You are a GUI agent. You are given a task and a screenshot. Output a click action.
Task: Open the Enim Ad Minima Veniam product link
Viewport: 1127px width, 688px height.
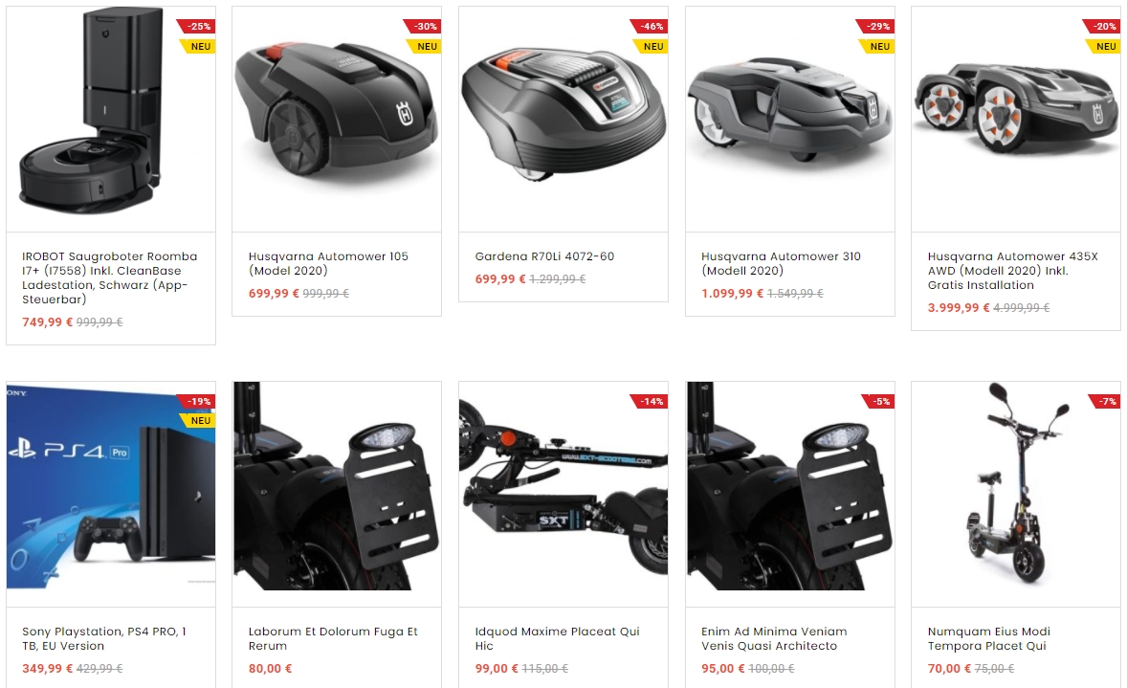point(774,638)
